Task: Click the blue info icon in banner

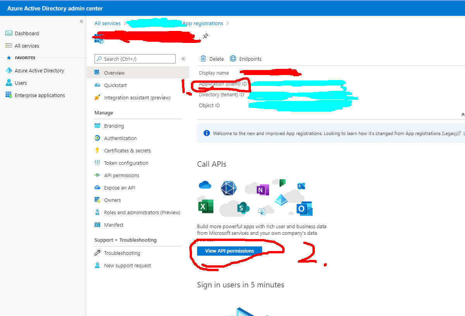Action: coord(207,133)
